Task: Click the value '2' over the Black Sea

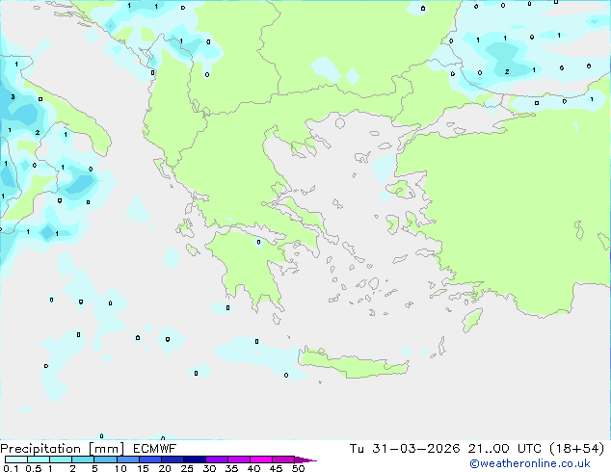Action: (507, 71)
